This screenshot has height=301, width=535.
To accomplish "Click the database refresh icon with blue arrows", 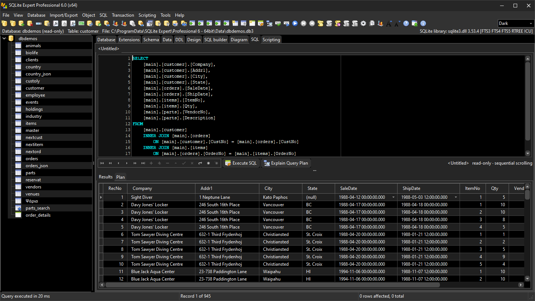I will (x=90, y=23).
